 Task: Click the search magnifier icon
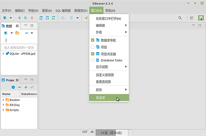(x=180, y=18)
